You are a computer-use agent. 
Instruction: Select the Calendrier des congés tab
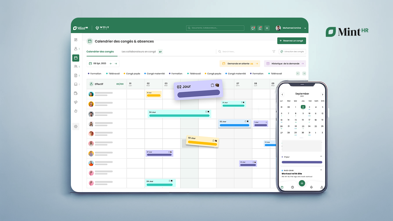point(100,52)
